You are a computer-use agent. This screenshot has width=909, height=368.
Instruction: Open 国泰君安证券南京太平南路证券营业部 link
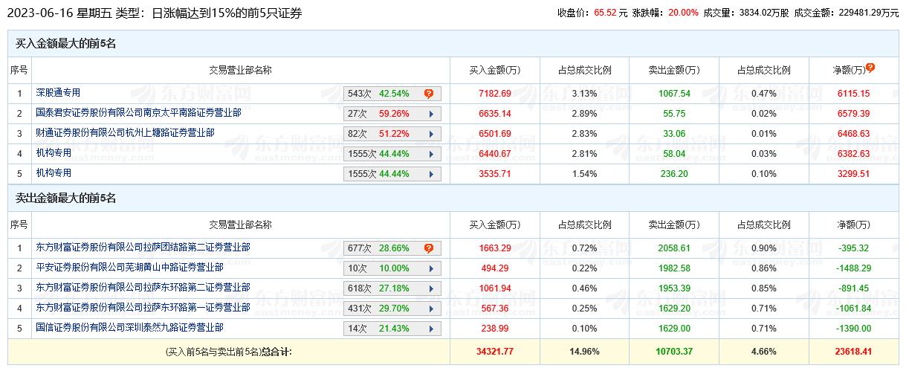(x=138, y=113)
